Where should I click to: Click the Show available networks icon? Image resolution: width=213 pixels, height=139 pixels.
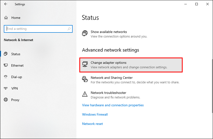point(85,34)
